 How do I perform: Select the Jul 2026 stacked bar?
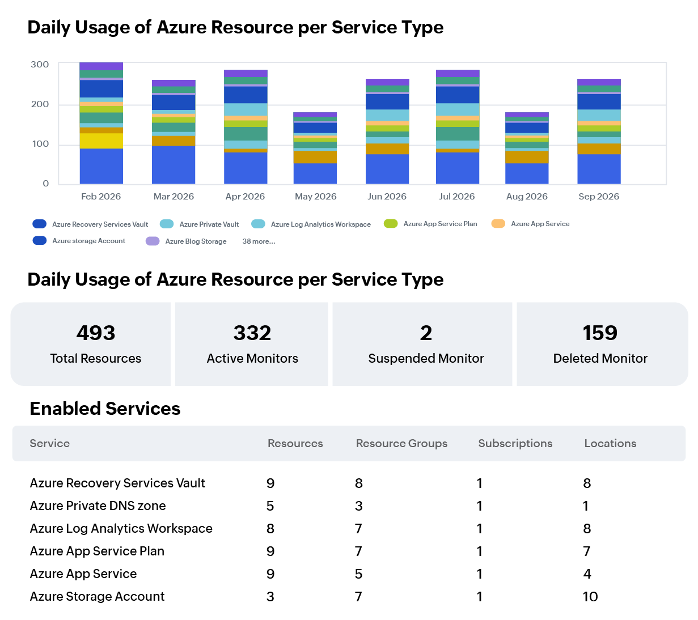[458, 127]
